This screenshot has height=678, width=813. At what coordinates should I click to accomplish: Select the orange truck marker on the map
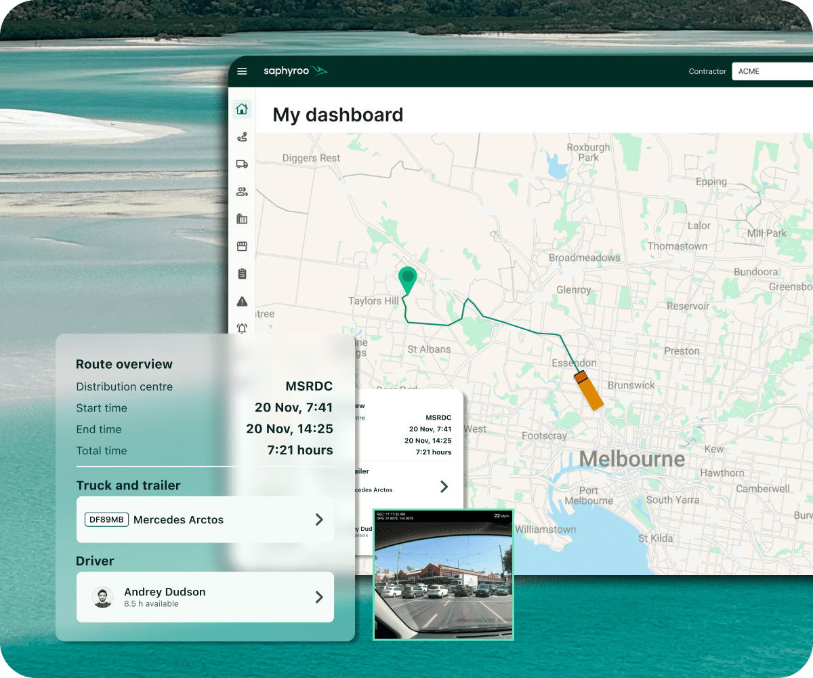point(587,391)
